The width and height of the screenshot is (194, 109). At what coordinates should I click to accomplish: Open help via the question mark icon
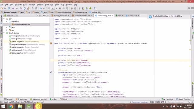click(x=95, y=8)
